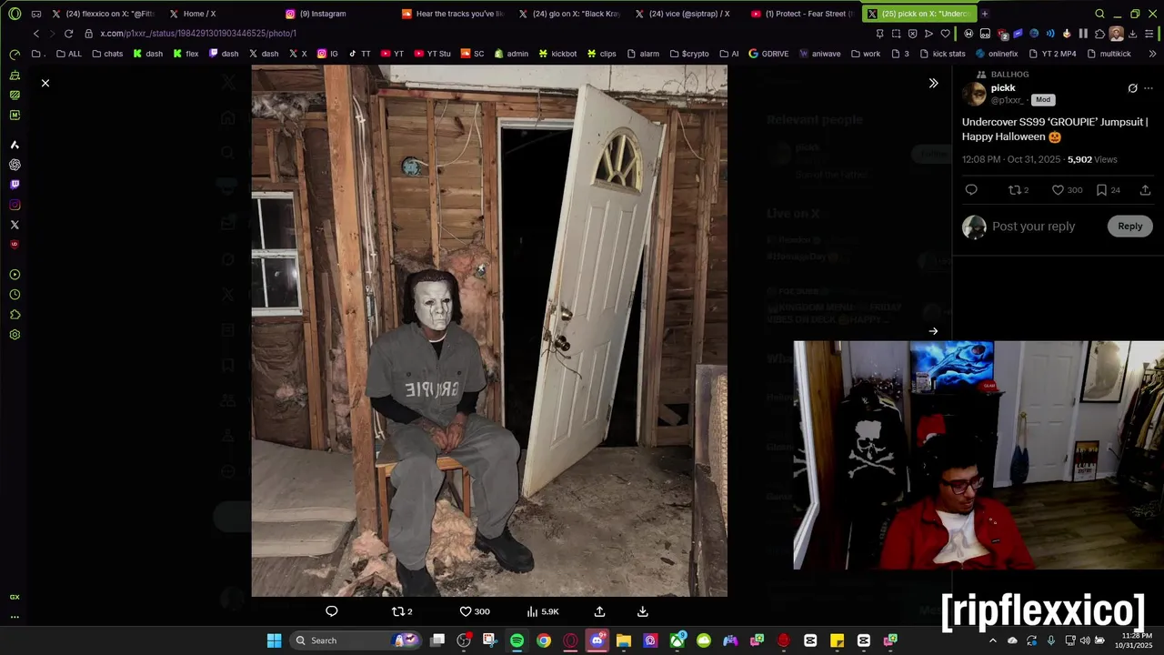
Task: Open a new tab with the plus button
Action: click(x=984, y=14)
